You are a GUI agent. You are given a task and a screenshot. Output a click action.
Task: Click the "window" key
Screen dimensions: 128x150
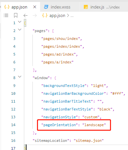41,78
